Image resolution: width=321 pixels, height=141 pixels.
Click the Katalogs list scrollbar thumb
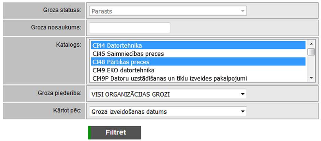(311, 52)
